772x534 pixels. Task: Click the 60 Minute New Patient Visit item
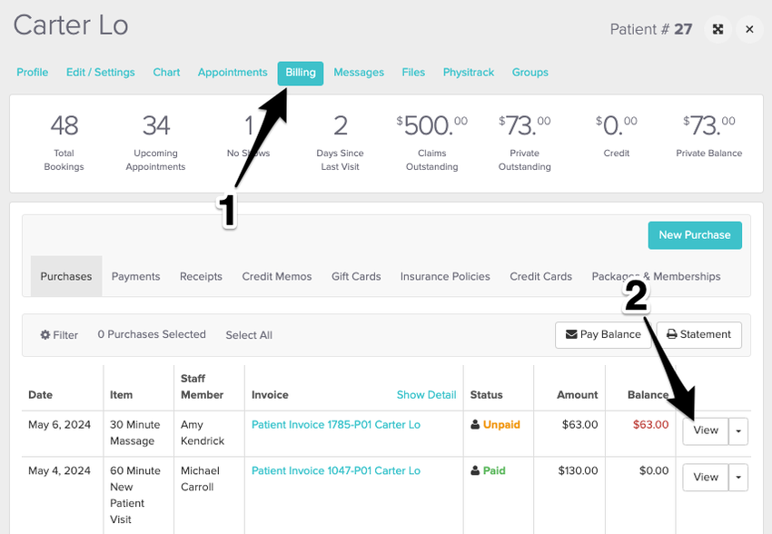coord(135,495)
